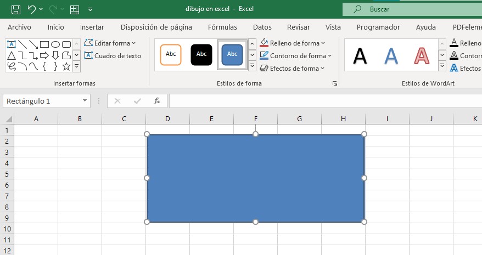
Task: Open the undo history dropdown arrow
Action: [41, 9]
